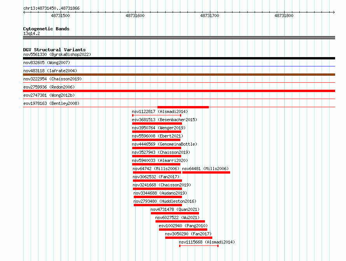Screen dimensions: 346x261
Task: Click the black bar under nsv5561330
Action: [179, 58]
